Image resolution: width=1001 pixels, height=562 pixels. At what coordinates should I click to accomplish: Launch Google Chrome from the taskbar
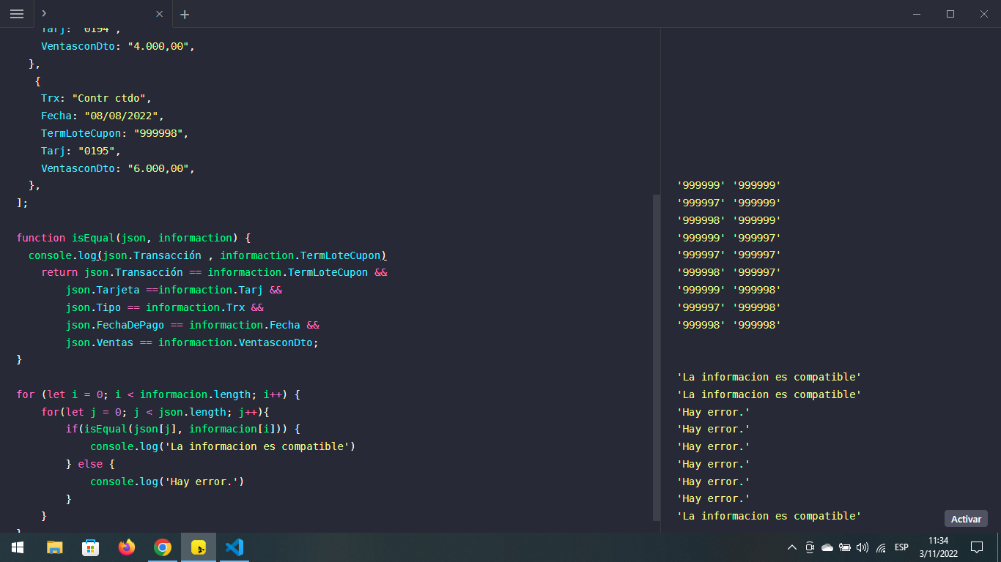click(x=163, y=547)
